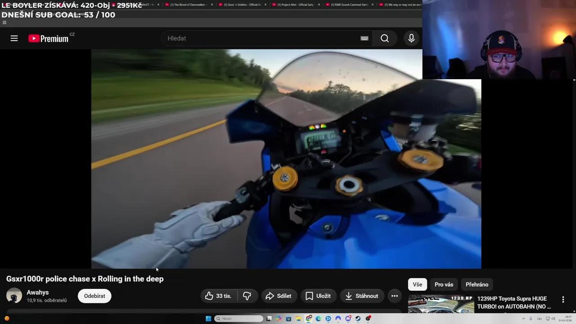Start voice search with microphone icon
This screenshot has width=576, height=324.
pos(411,38)
